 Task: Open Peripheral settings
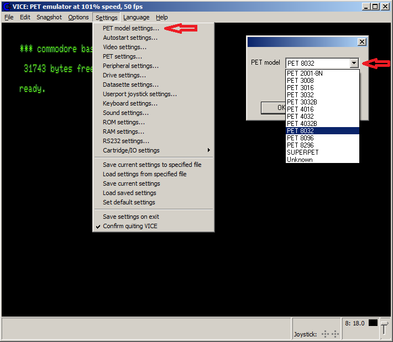tap(154, 66)
